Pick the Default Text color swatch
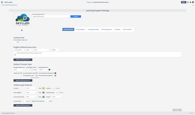 coord(21,73)
